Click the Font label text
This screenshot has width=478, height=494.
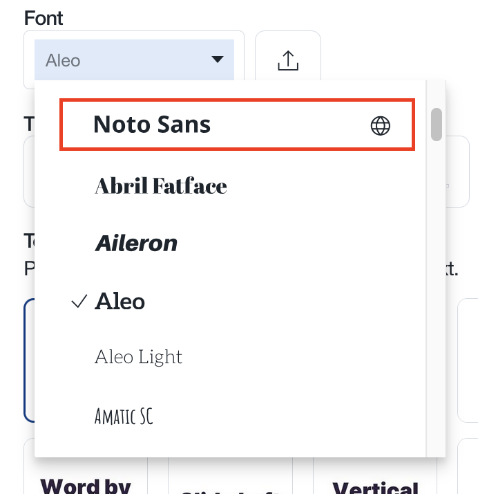(x=44, y=19)
